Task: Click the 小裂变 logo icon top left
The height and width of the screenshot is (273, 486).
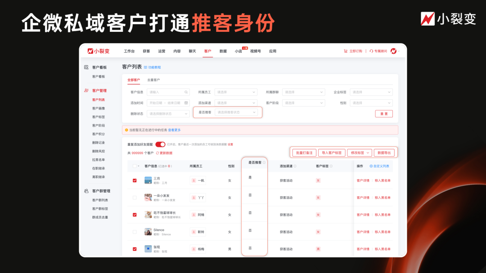Action: tap(90, 51)
